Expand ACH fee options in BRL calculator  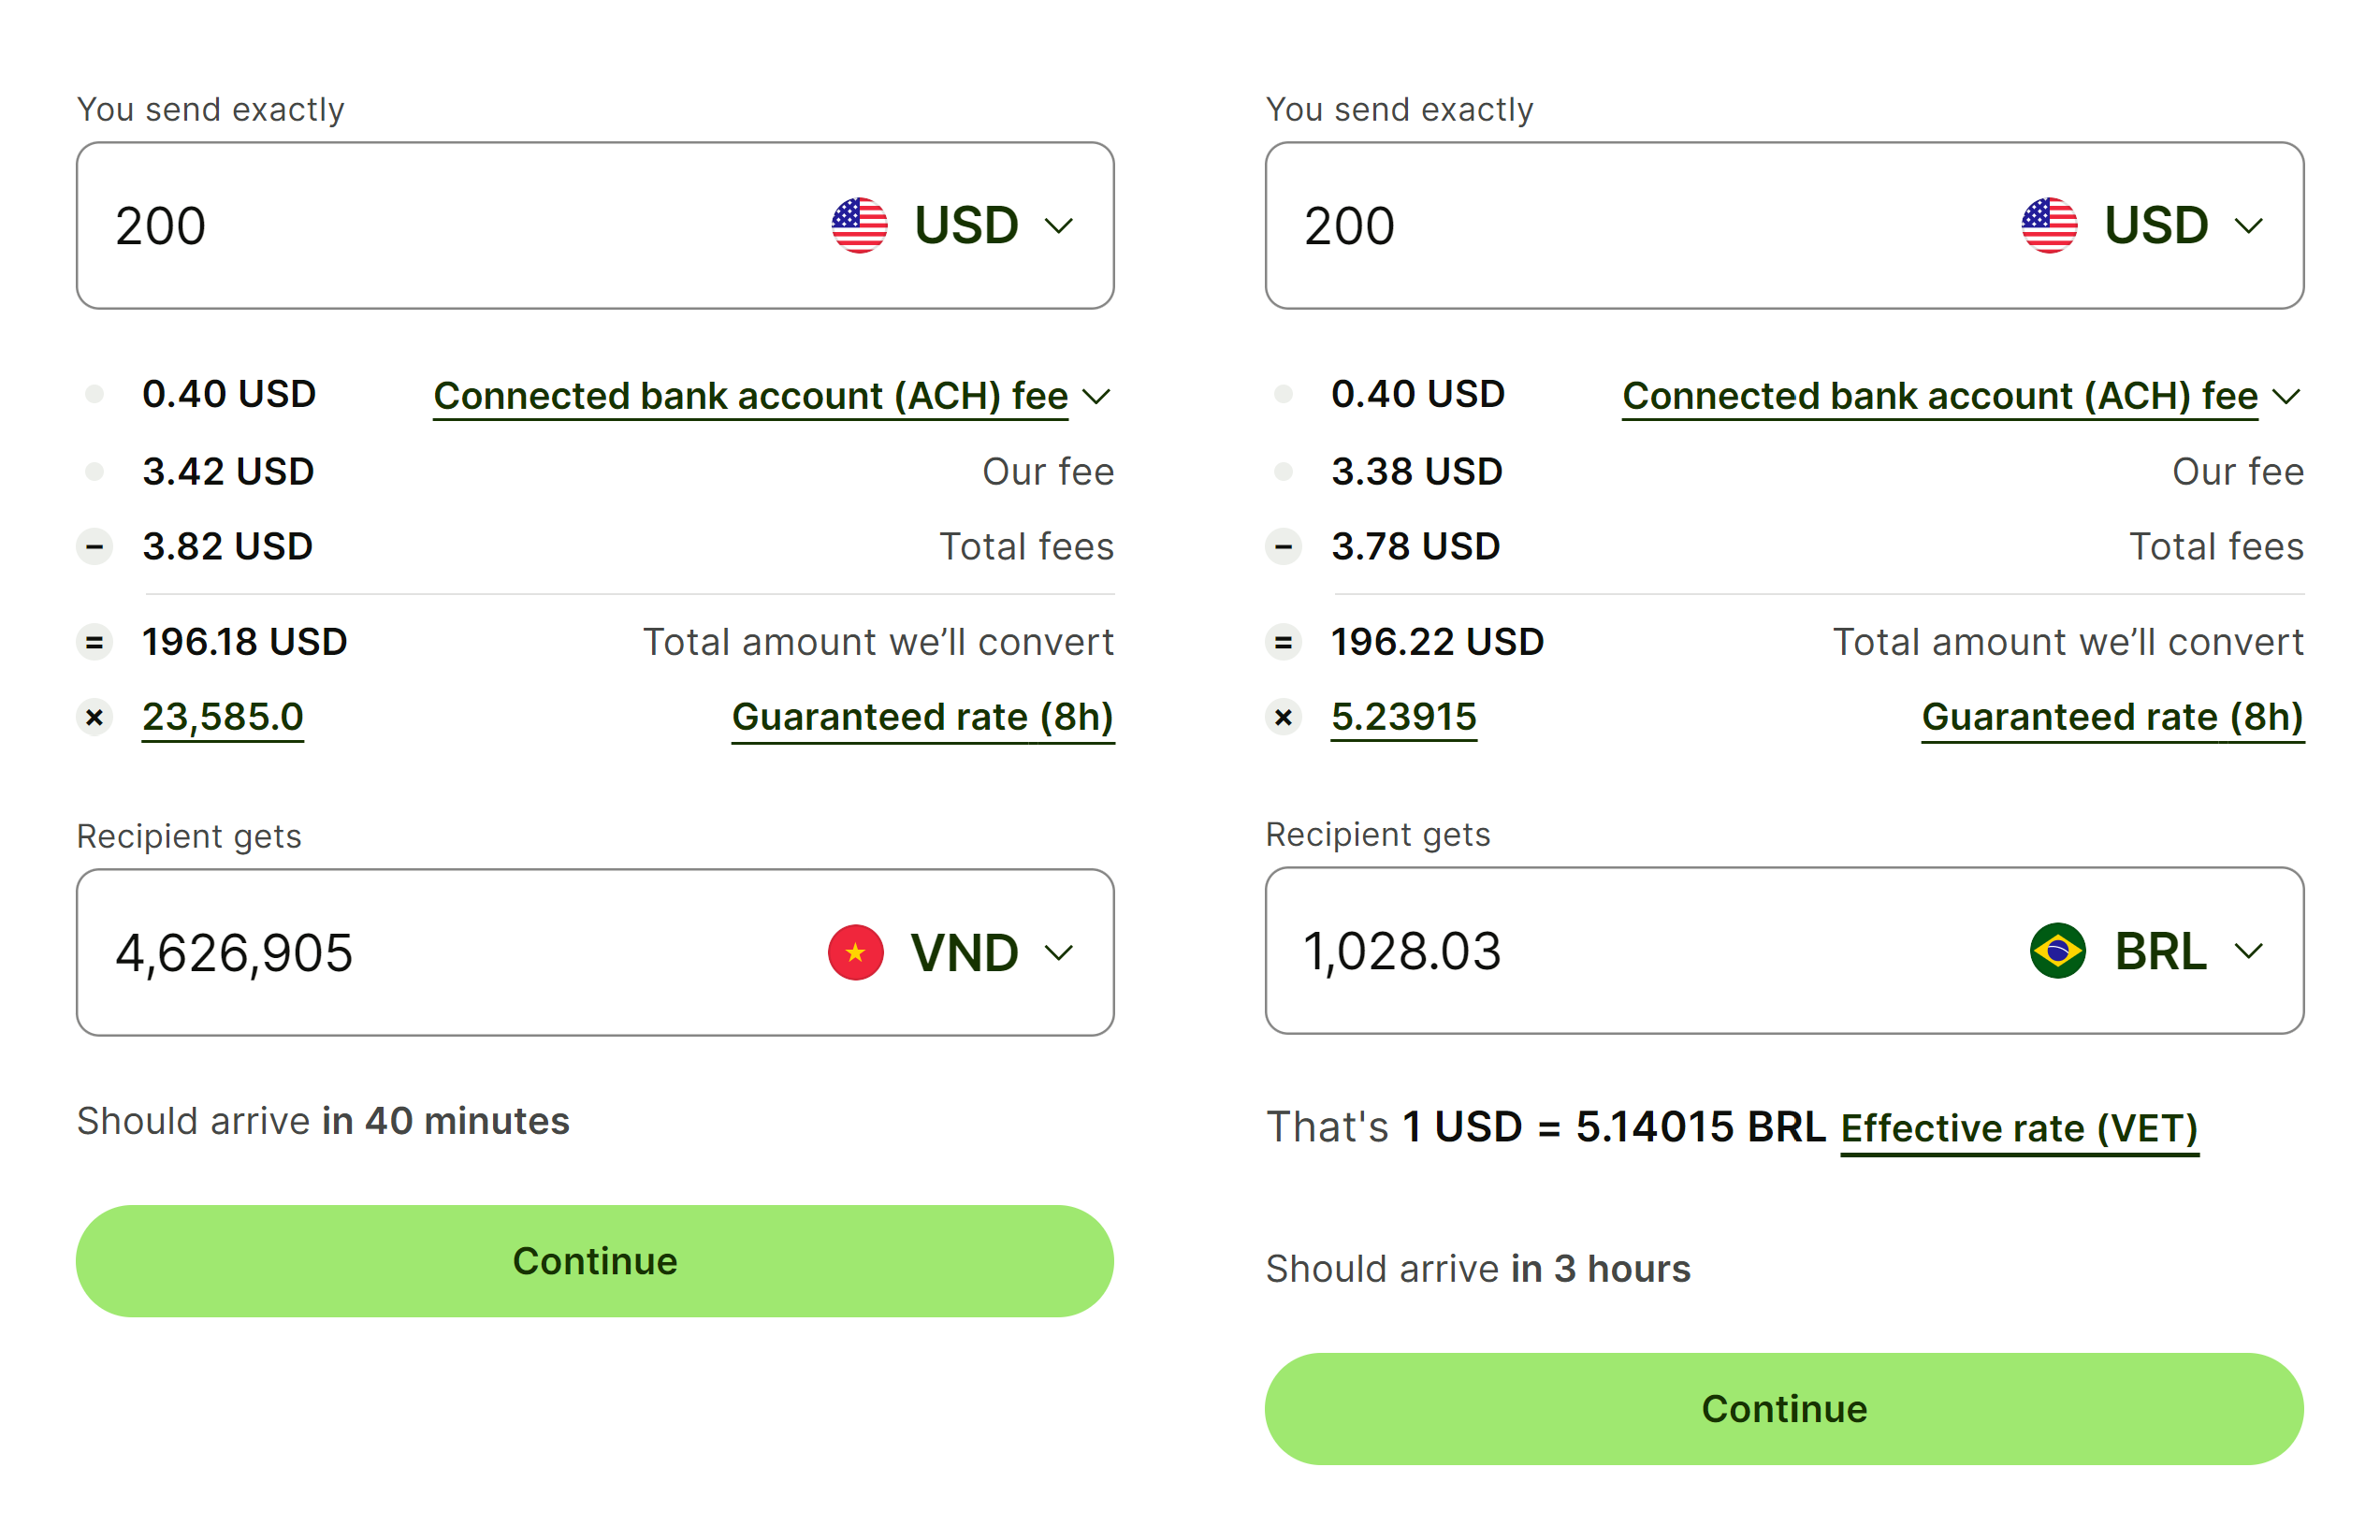pos(2286,397)
